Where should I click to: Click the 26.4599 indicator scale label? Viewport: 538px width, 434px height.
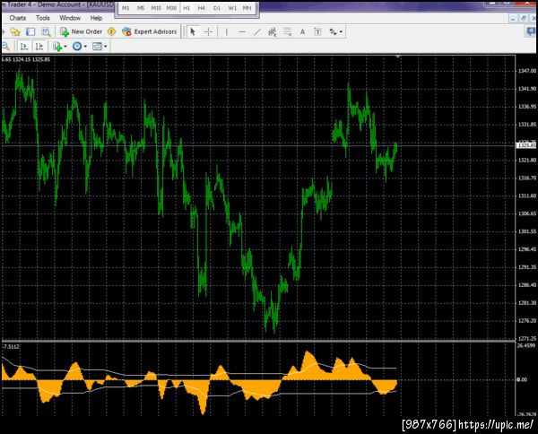(526, 345)
